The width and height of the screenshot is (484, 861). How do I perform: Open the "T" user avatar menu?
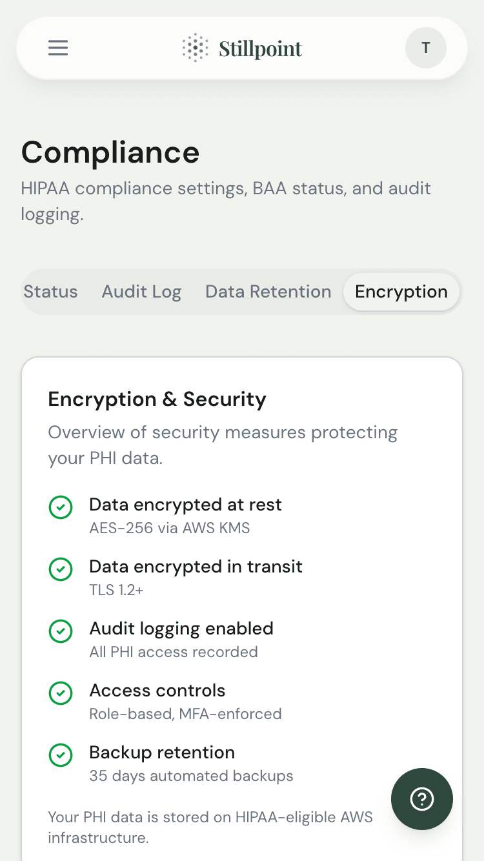[x=425, y=48]
